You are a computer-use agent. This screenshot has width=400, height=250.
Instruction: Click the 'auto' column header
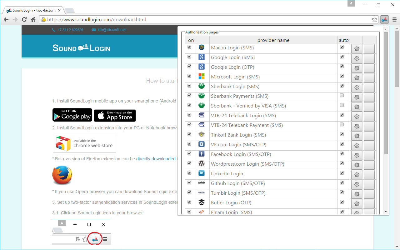pos(344,40)
